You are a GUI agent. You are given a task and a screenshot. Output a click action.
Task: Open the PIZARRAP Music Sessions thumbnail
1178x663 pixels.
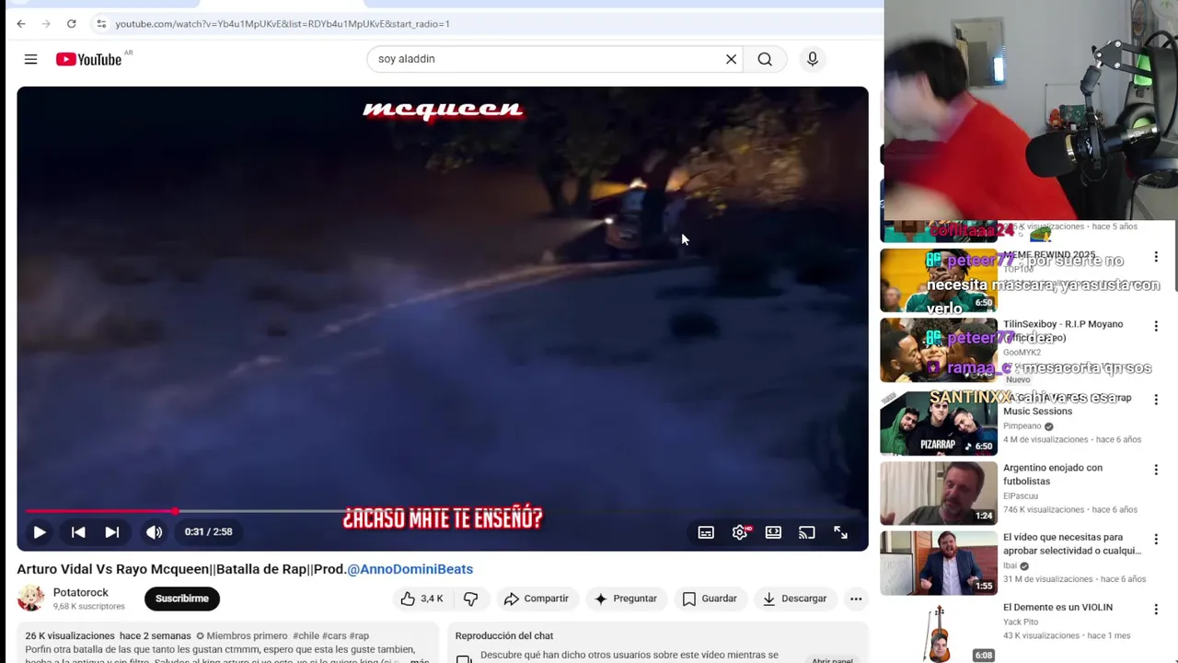pyautogui.click(x=939, y=423)
